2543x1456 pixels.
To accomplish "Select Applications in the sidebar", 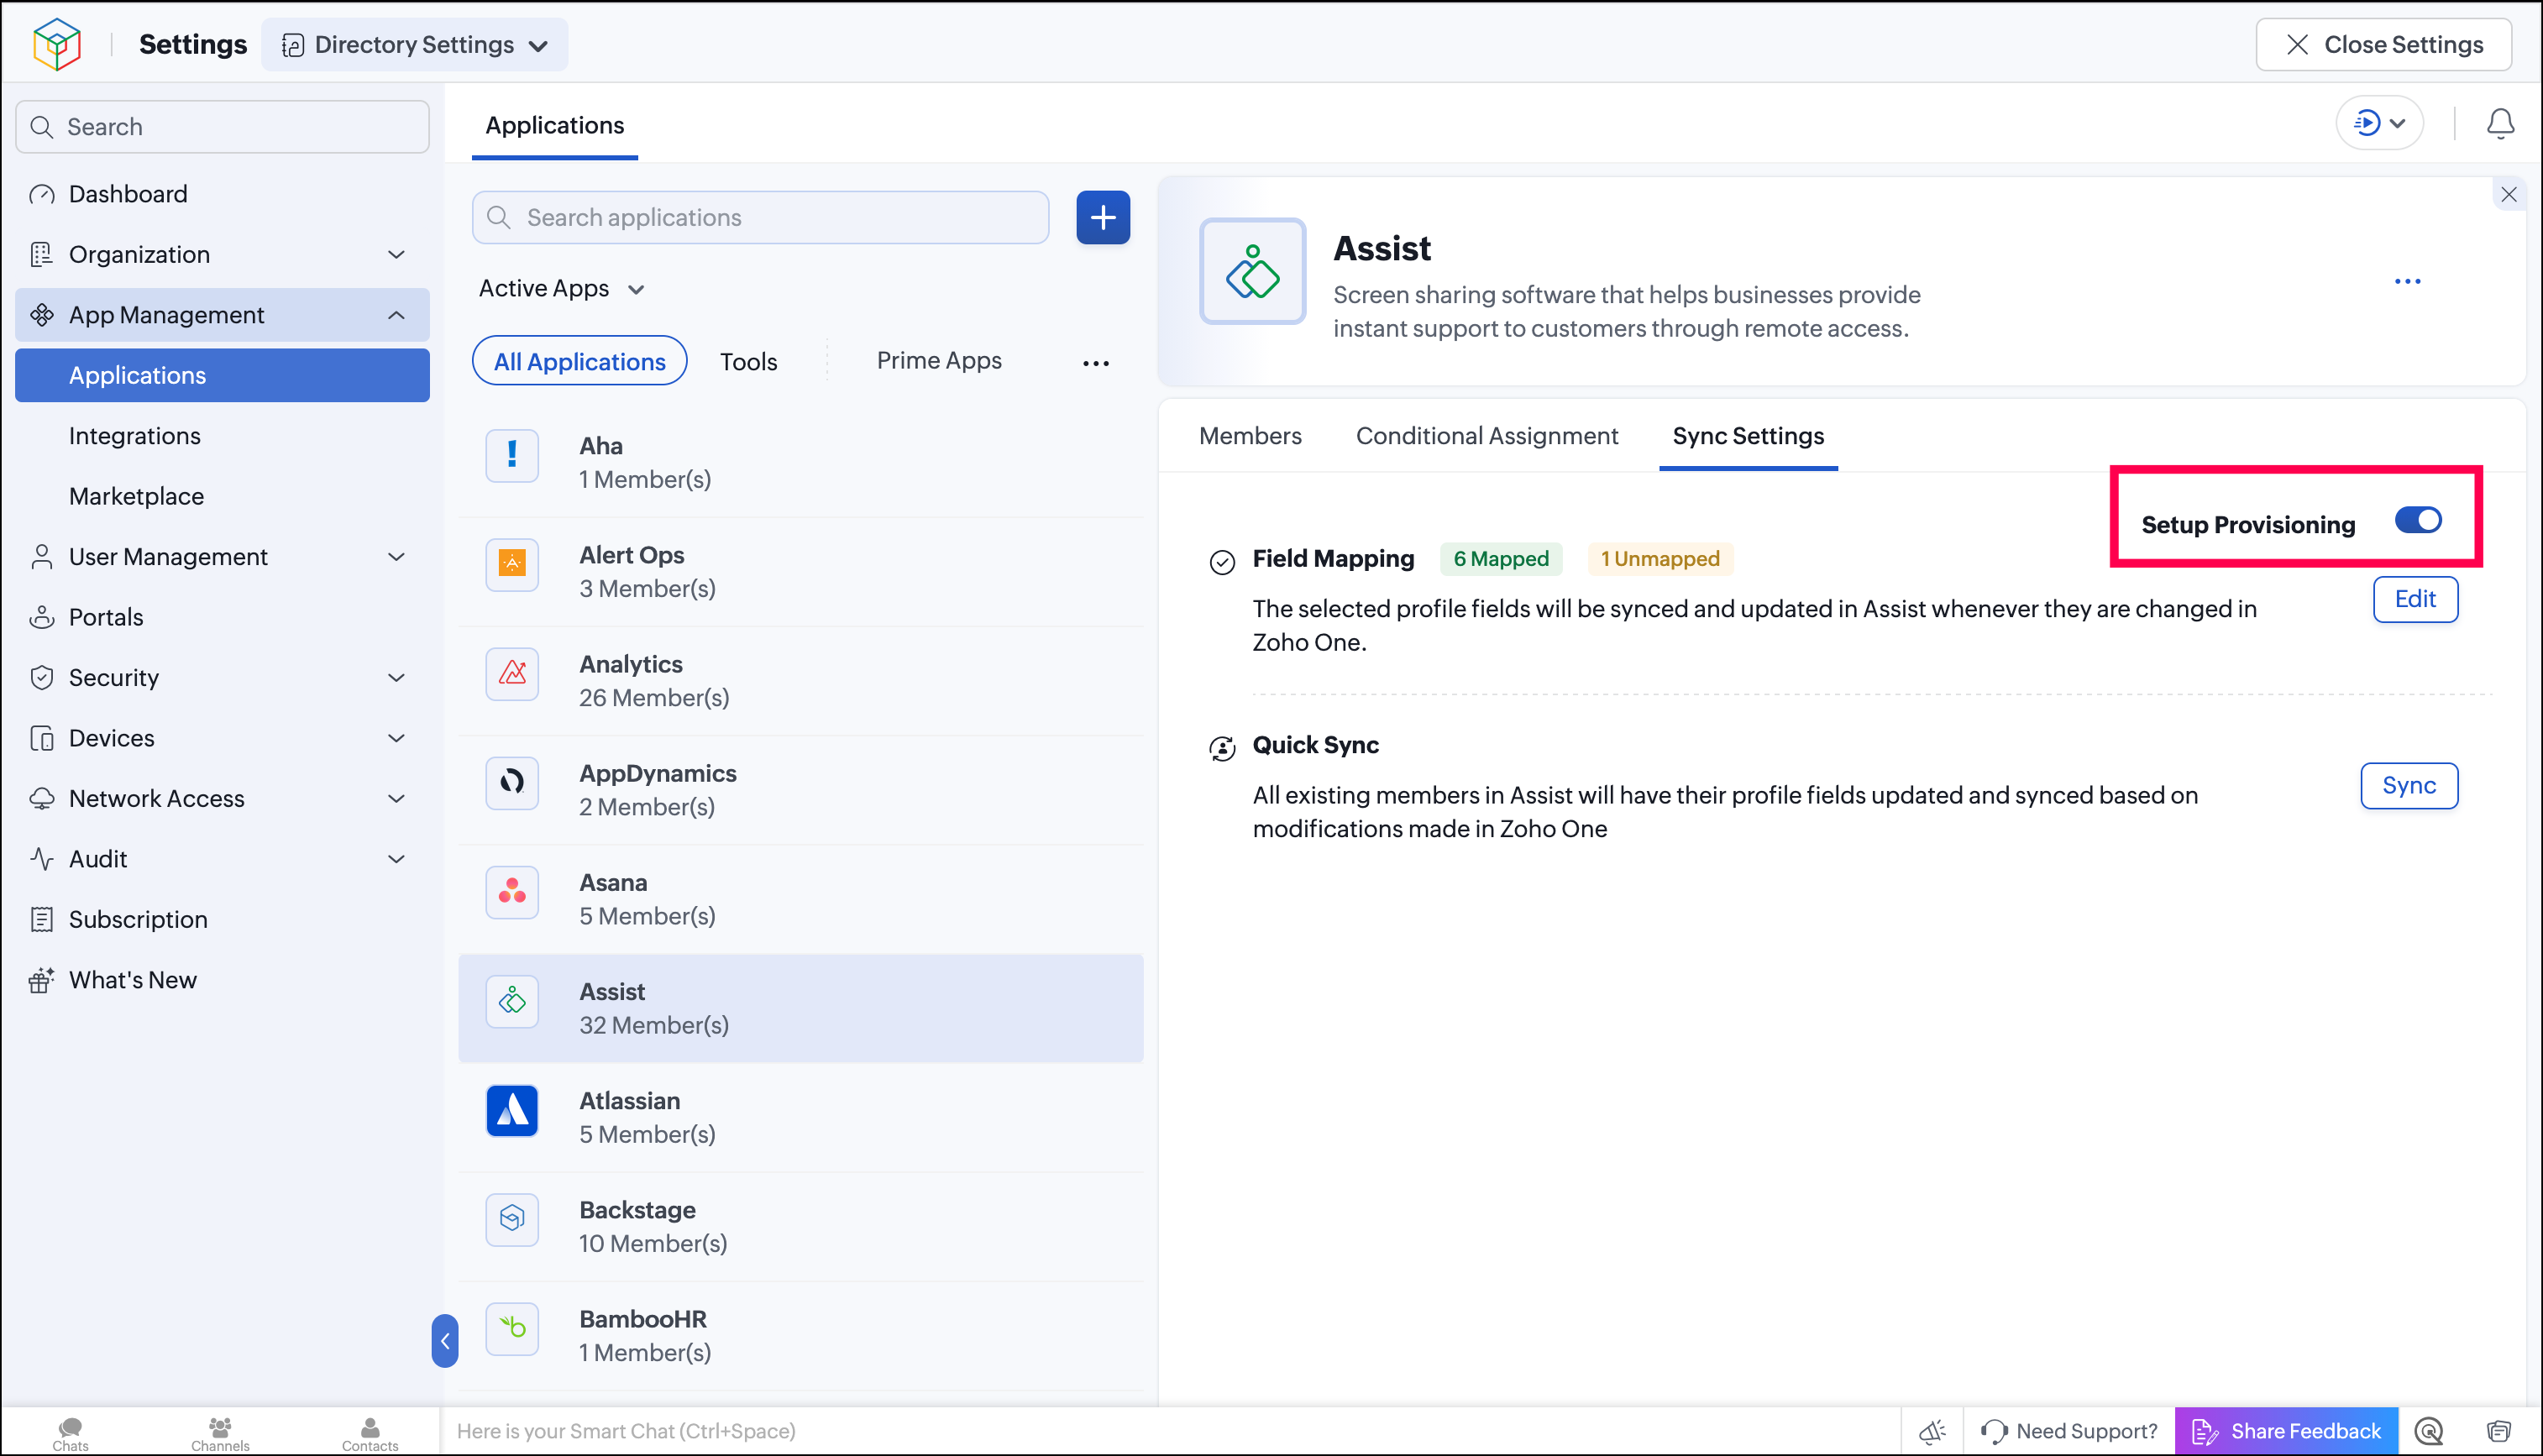I will click(222, 375).
